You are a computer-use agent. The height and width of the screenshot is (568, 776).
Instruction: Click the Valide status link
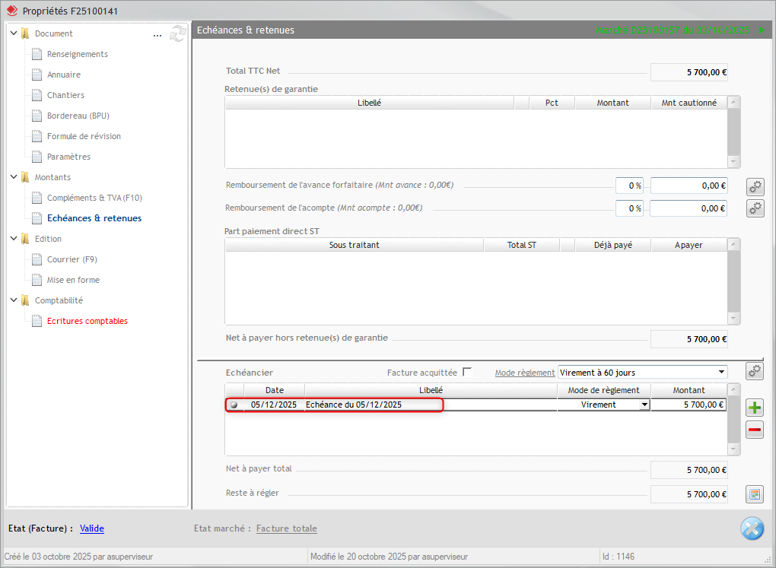(92, 528)
